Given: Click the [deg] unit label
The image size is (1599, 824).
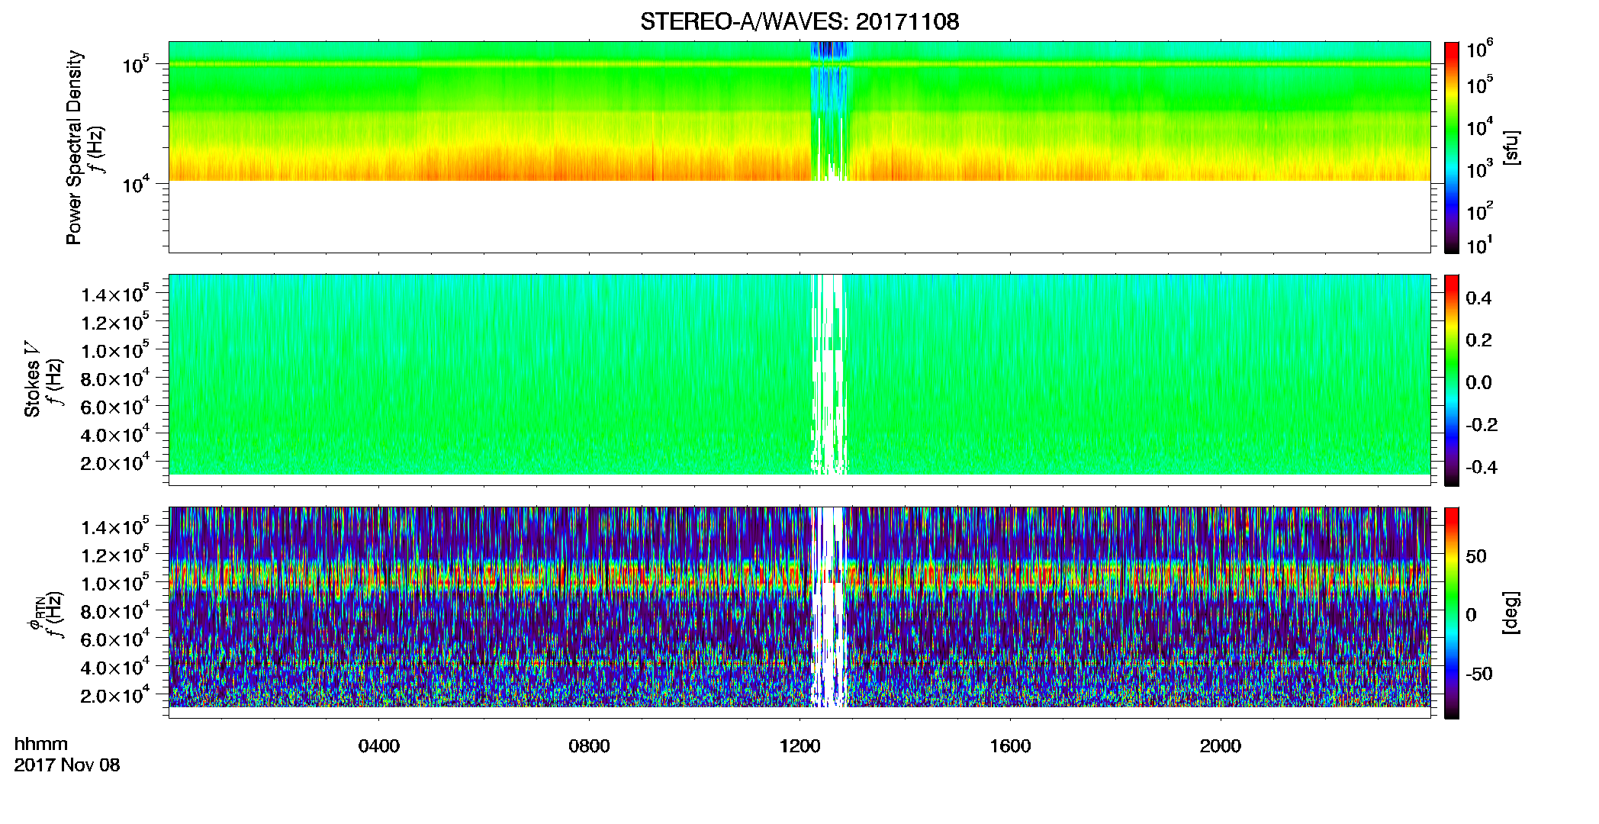Looking at the screenshot, I should pyautogui.click(x=1511, y=613).
